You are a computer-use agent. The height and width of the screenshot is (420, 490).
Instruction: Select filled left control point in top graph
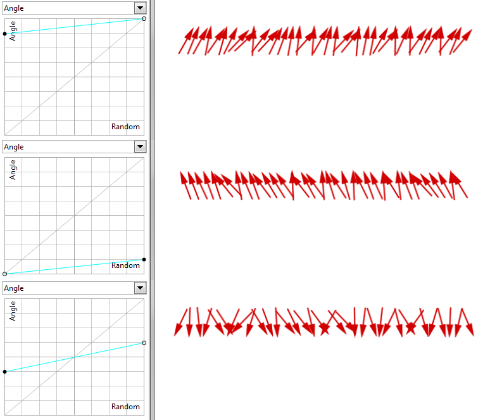click(4, 34)
